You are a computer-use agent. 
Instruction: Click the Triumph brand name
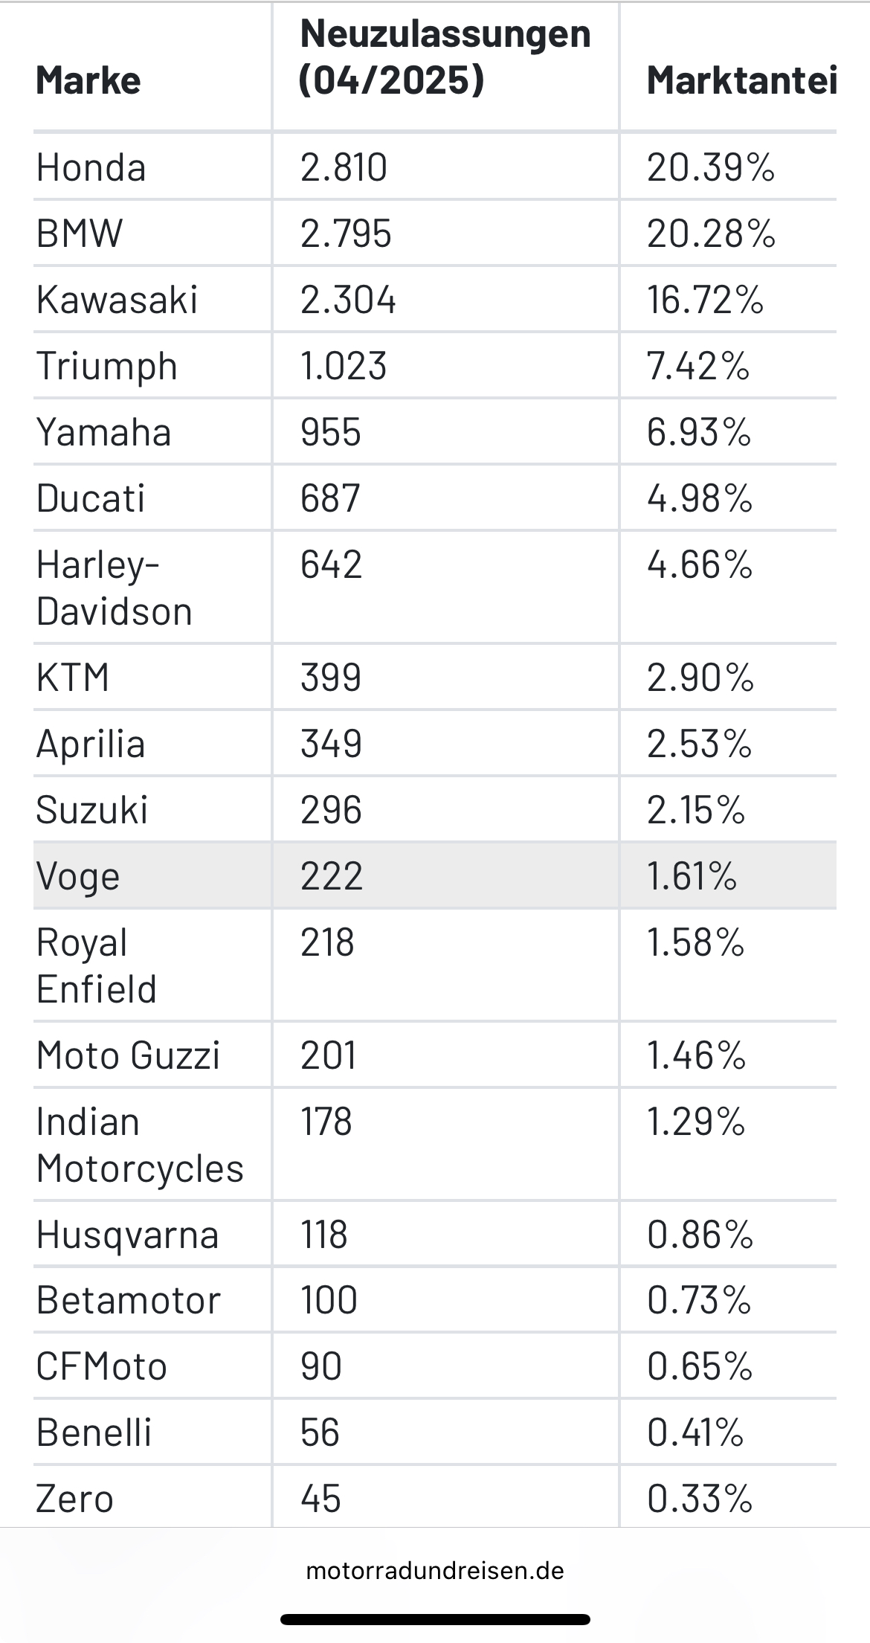coord(107,366)
